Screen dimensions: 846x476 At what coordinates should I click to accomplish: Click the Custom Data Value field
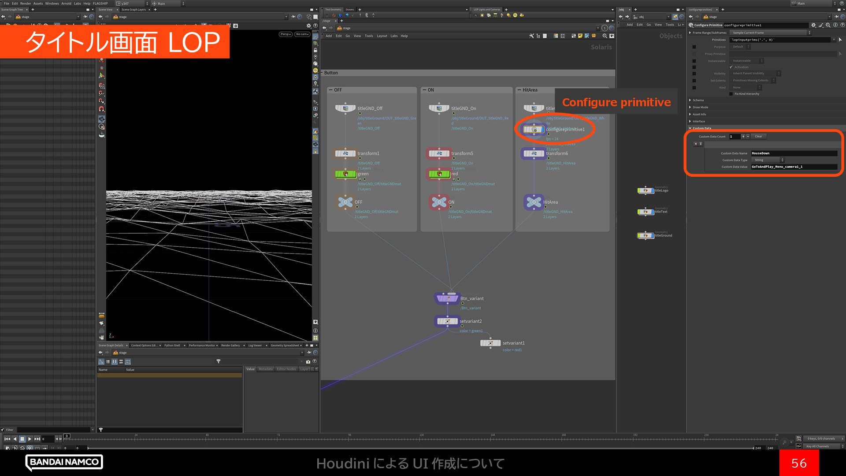pyautogui.click(x=794, y=167)
